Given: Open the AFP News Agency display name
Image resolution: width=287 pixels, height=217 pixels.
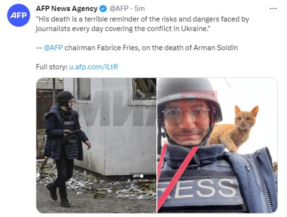Looking at the screenshot, I should 66,9.
